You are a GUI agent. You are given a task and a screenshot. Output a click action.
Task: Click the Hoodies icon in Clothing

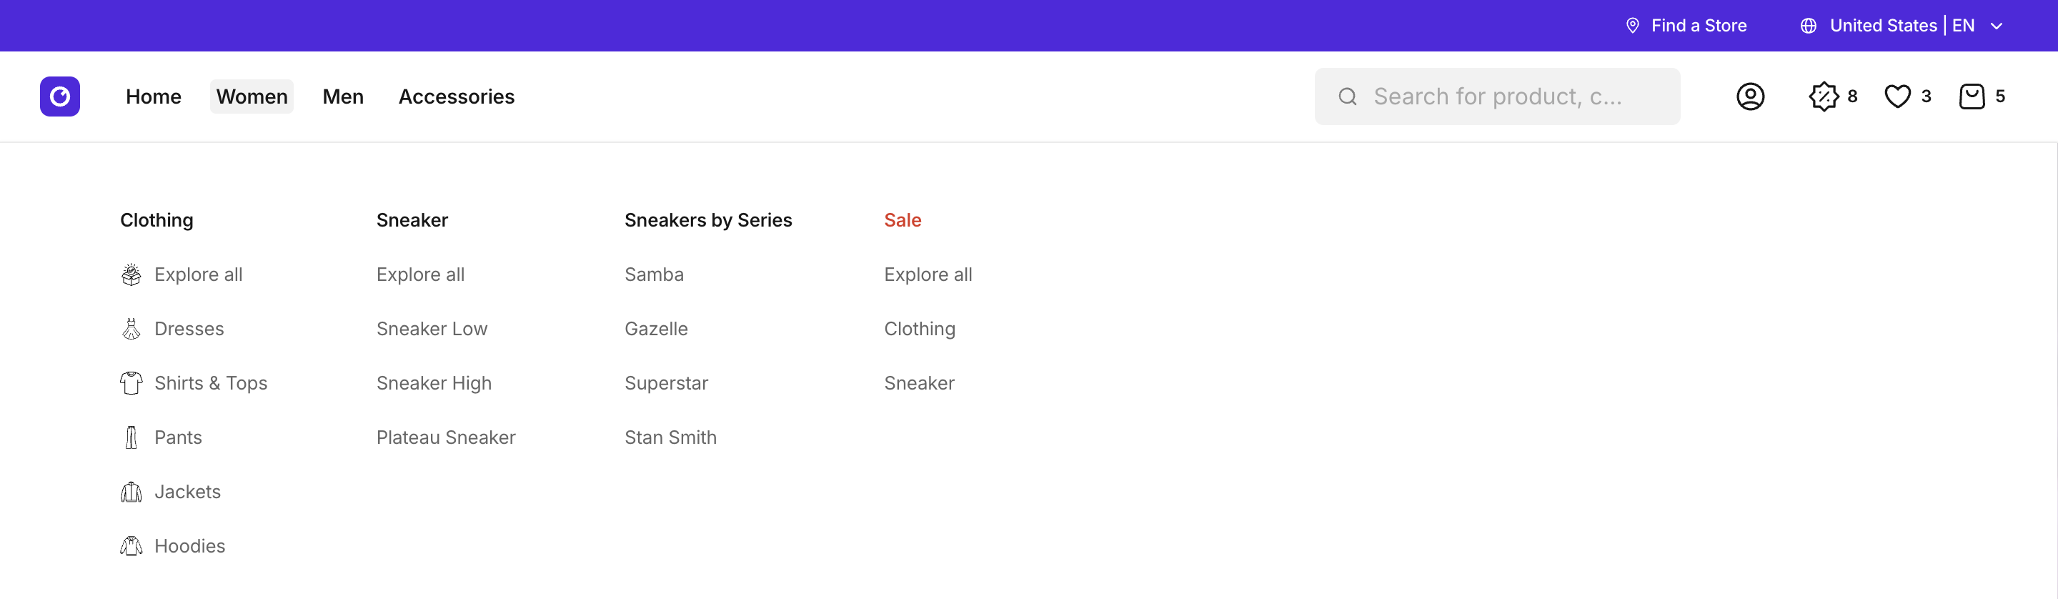(x=131, y=546)
